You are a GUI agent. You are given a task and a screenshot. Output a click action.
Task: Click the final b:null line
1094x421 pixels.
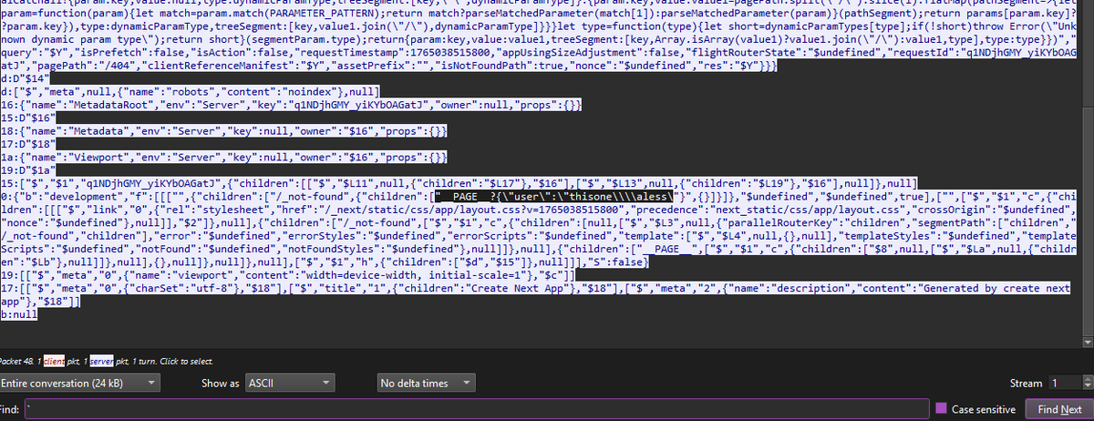19,313
